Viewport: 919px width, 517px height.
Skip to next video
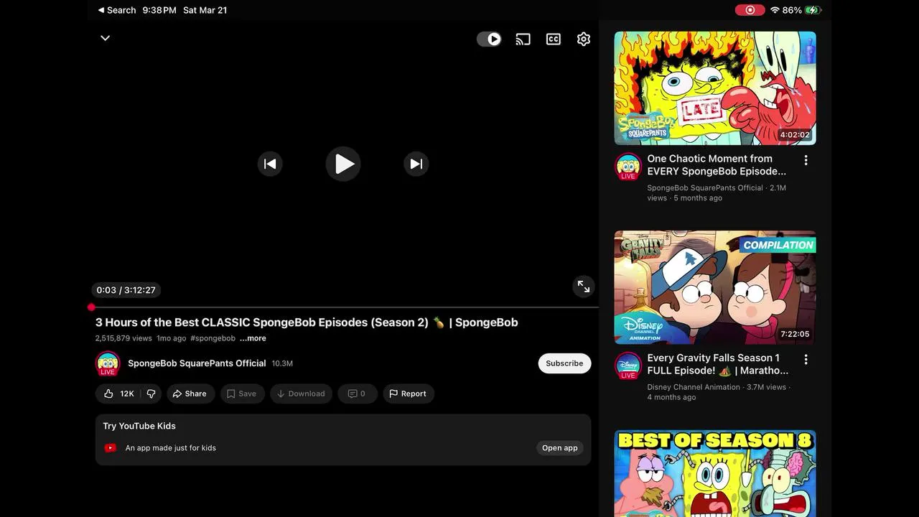coord(416,164)
